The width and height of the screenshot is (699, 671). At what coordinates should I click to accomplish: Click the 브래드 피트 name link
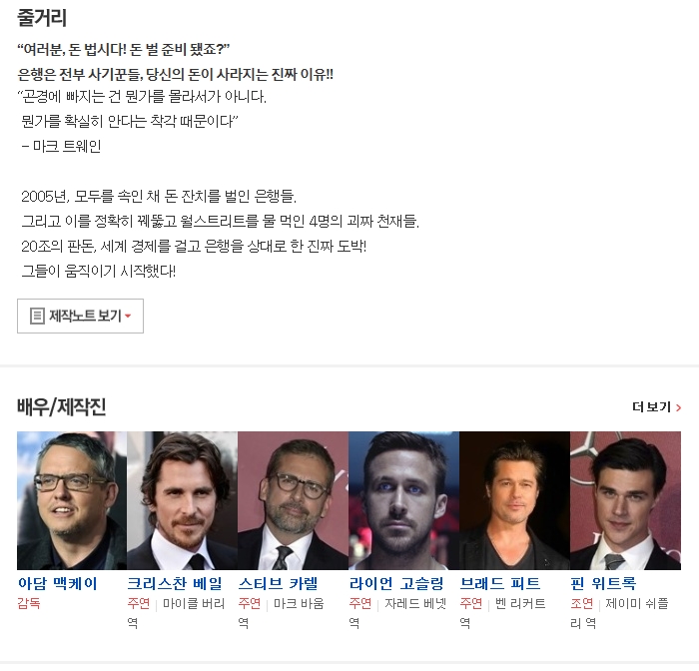point(500,583)
